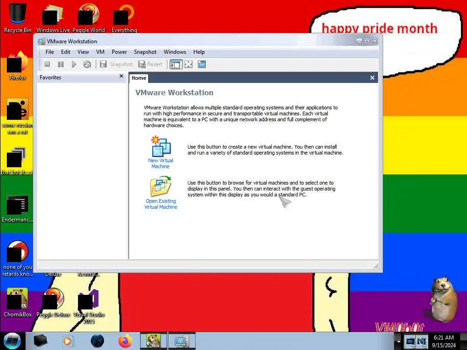Toggle the sidebar (Favorites) view icon
This screenshot has width=467, height=350.
pyautogui.click(x=176, y=64)
